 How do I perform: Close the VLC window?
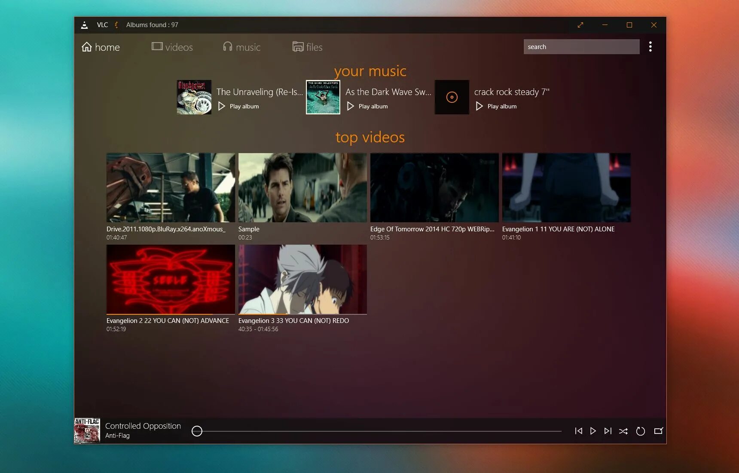(x=654, y=25)
